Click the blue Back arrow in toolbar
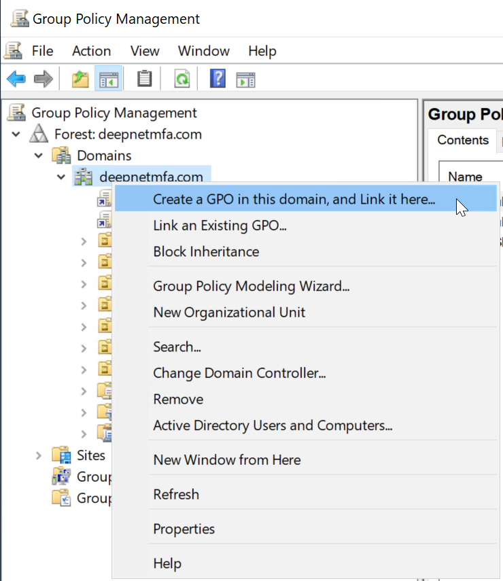 [x=16, y=80]
